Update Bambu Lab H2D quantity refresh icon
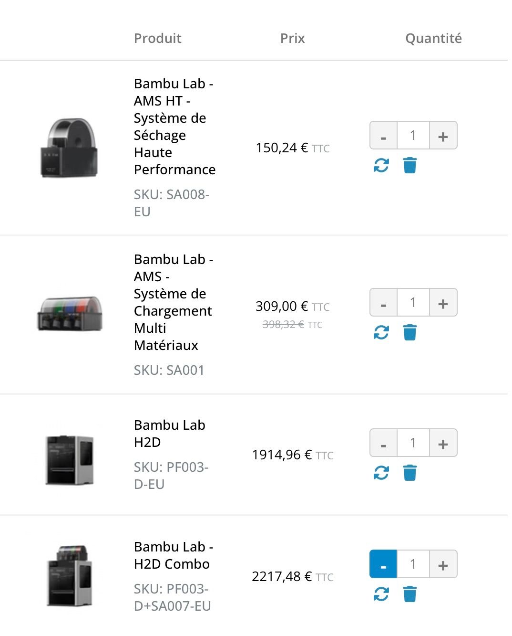The image size is (512, 636). tap(381, 473)
